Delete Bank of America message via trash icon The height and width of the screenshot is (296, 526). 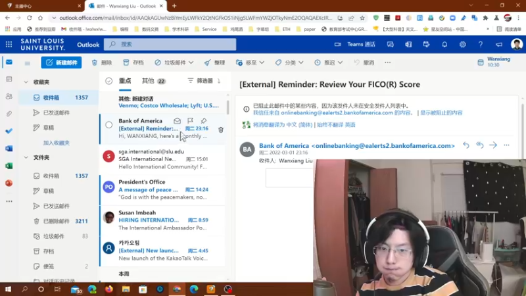coord(221,130)
